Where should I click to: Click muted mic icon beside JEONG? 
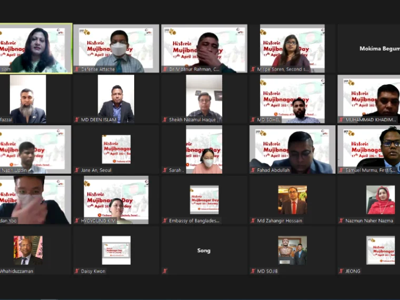pyautogui.click(x=341, y=271)
